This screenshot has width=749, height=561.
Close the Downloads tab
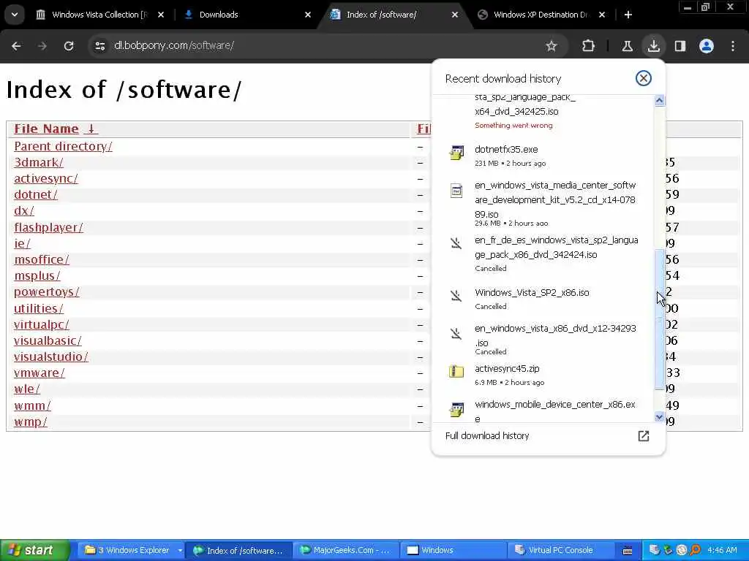pos(308,15)
